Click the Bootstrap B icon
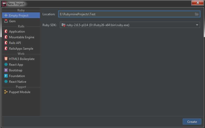The width and height of the screenshot is (205, 128). [6, 70]
